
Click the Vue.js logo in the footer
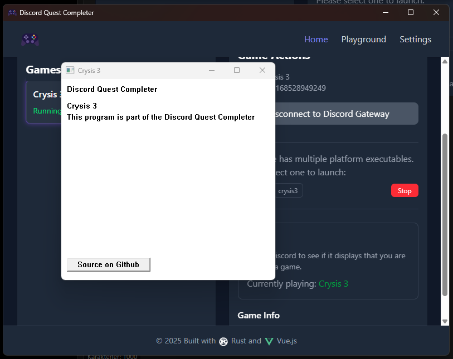point(269,341)
